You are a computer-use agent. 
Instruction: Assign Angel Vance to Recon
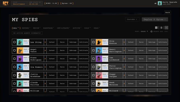pyautogui.click(x=62, y=50)
